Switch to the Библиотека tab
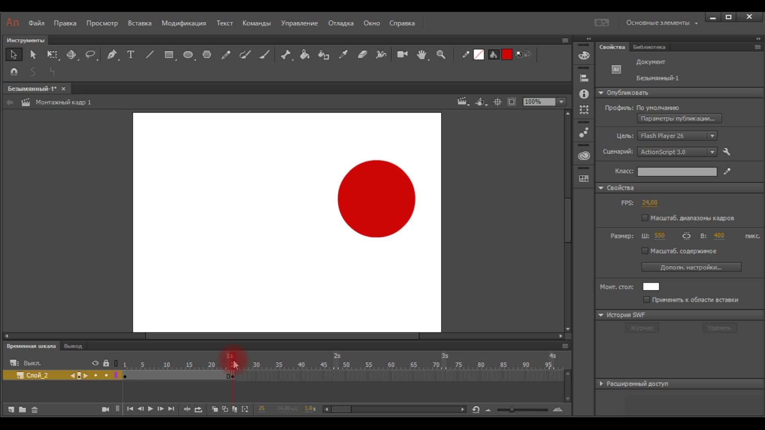Screen dimensions: 765x430 click(649, 47)
